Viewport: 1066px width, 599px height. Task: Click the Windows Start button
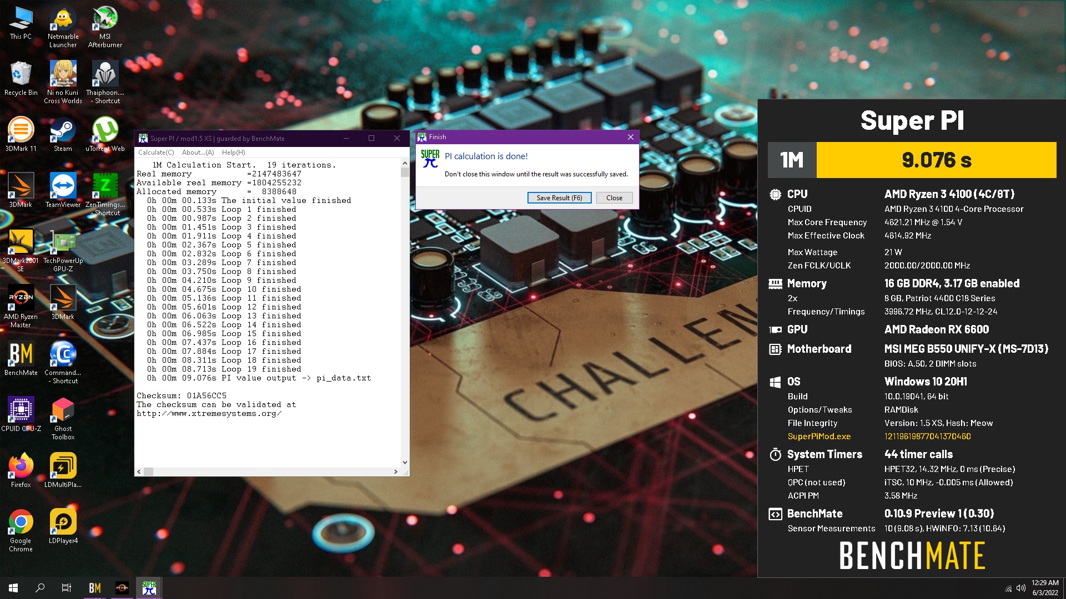[13, 588]
